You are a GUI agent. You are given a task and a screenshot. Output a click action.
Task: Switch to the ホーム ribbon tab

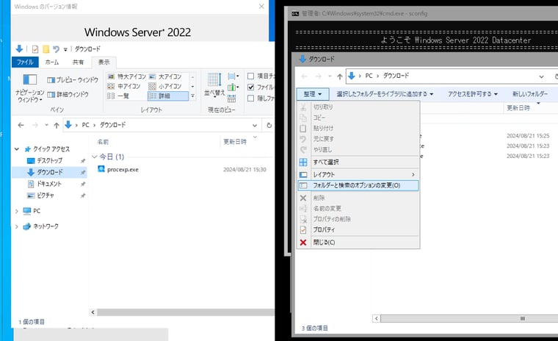pyautogui.click(x=52, y=62)
